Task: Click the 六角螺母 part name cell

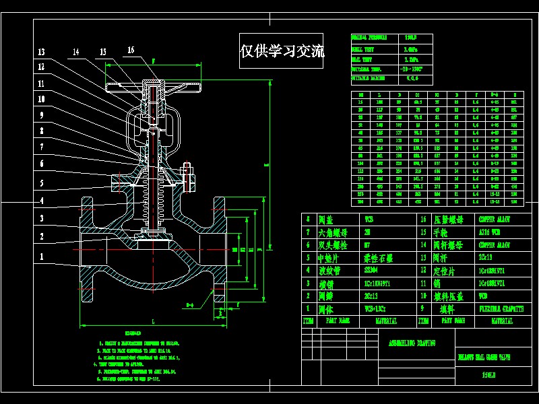Action: [x=333, y=232]
